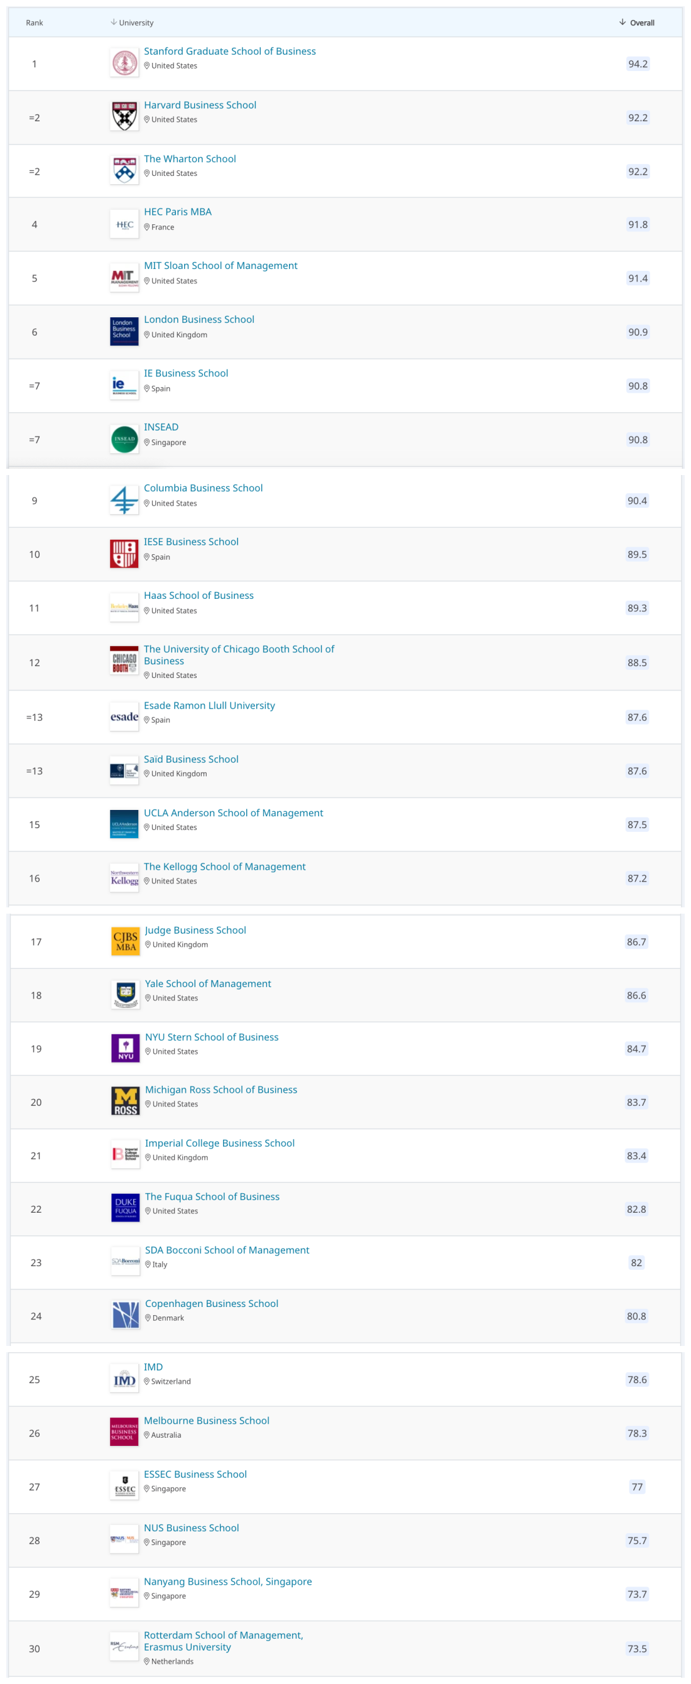This screenshot has height=1684, width=691.
Task: Click the esade logo
Action: click(x=124, y=716)
